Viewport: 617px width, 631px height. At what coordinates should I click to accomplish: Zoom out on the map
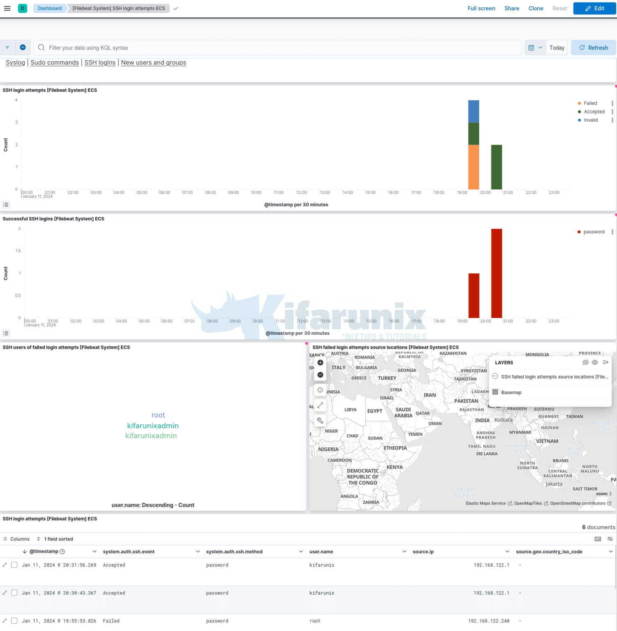pyautogui.click(x=320, y=375)
